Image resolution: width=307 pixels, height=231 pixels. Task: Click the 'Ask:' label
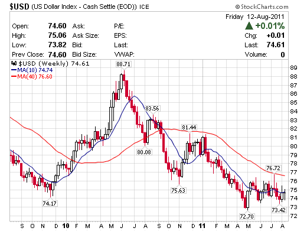pyautogui.click(x=79, y=26)
